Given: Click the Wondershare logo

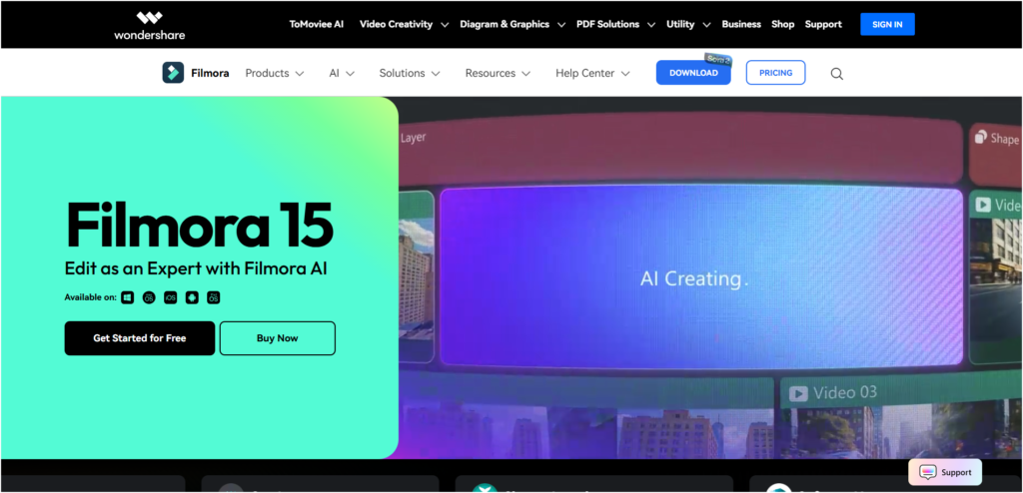Looking at the screenshot, I should coord(150,24).
